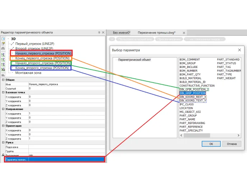Click the Отмена button
The width and height of the screenshot is (247, 193).
pos(232,144)
